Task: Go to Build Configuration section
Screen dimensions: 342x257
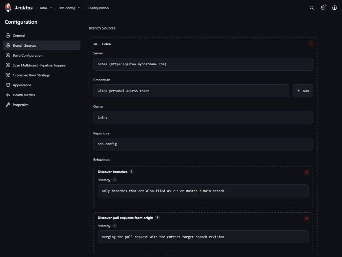Action: 28,55
